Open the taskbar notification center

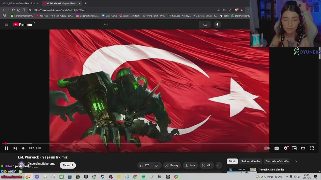[x=316, y=177]
